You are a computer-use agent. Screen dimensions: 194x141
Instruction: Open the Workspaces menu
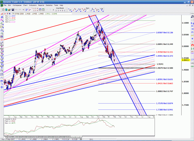(x=17, y=5)
